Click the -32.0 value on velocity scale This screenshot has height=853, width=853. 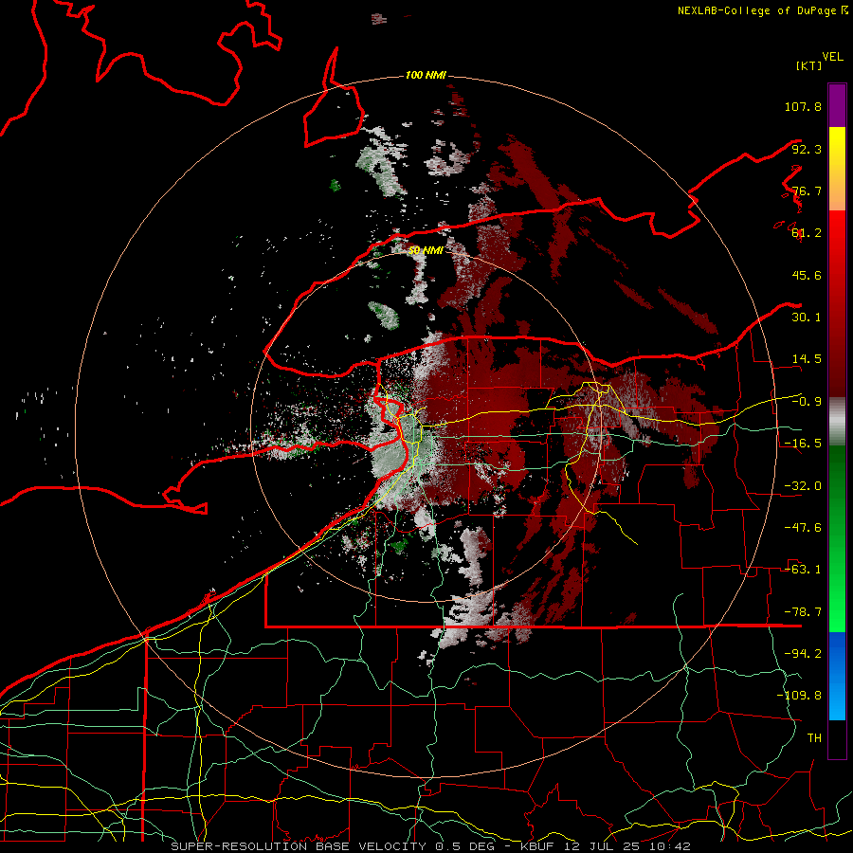(x=803, y=486)
